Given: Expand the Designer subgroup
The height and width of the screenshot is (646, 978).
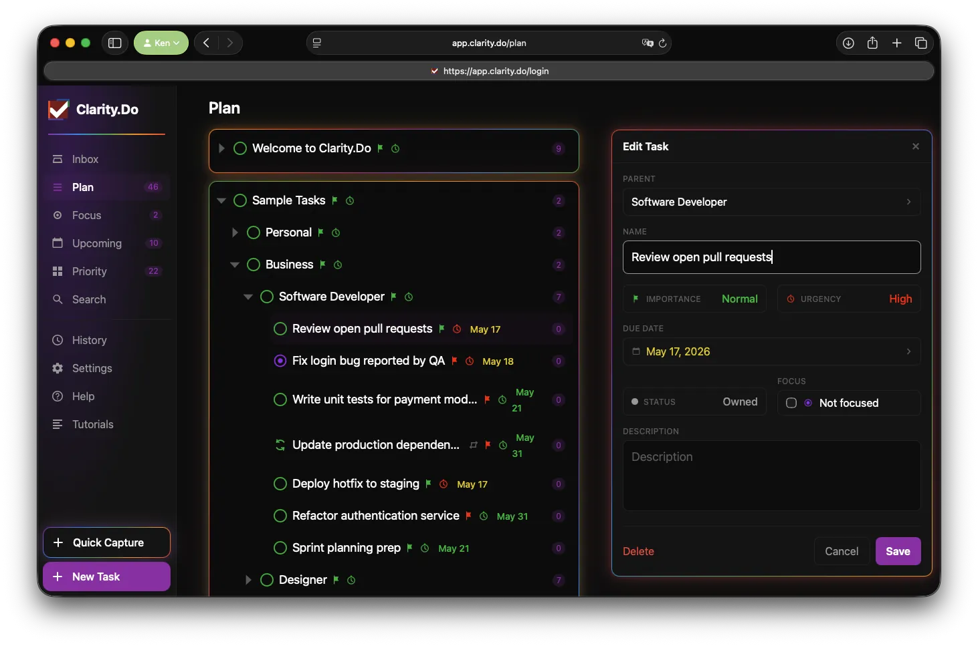Looking at the screenshot, I should (248, 580).
